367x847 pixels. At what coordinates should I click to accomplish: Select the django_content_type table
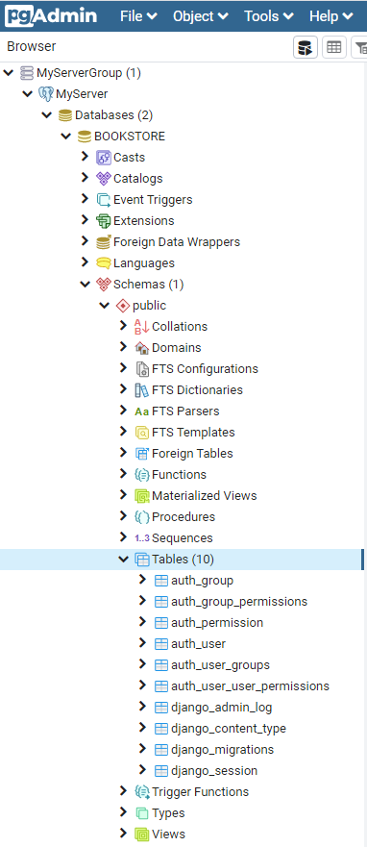(x=229, y=728)
